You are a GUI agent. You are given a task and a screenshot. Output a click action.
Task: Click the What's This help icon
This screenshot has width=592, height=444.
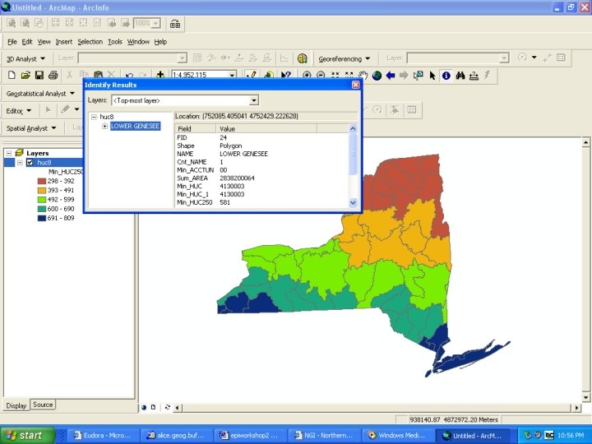286,75
